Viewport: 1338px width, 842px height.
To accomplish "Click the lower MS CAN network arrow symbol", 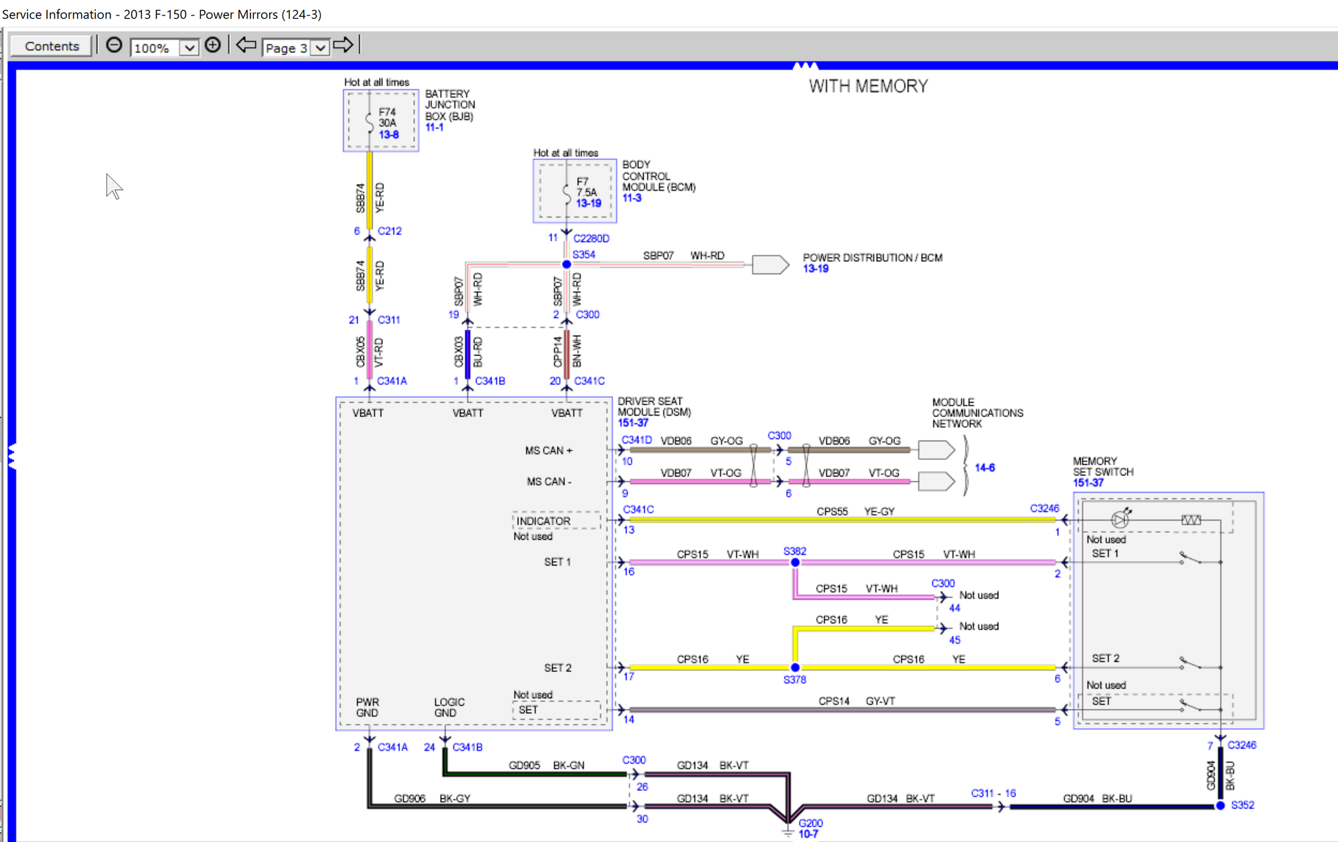I will (936, 481).
